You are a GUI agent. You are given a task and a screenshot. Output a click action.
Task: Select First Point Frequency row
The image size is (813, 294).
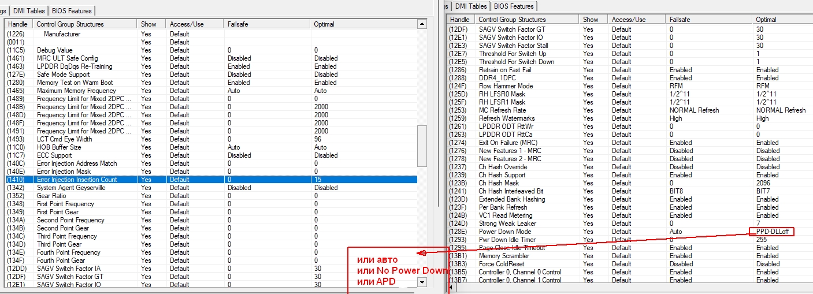211,204
